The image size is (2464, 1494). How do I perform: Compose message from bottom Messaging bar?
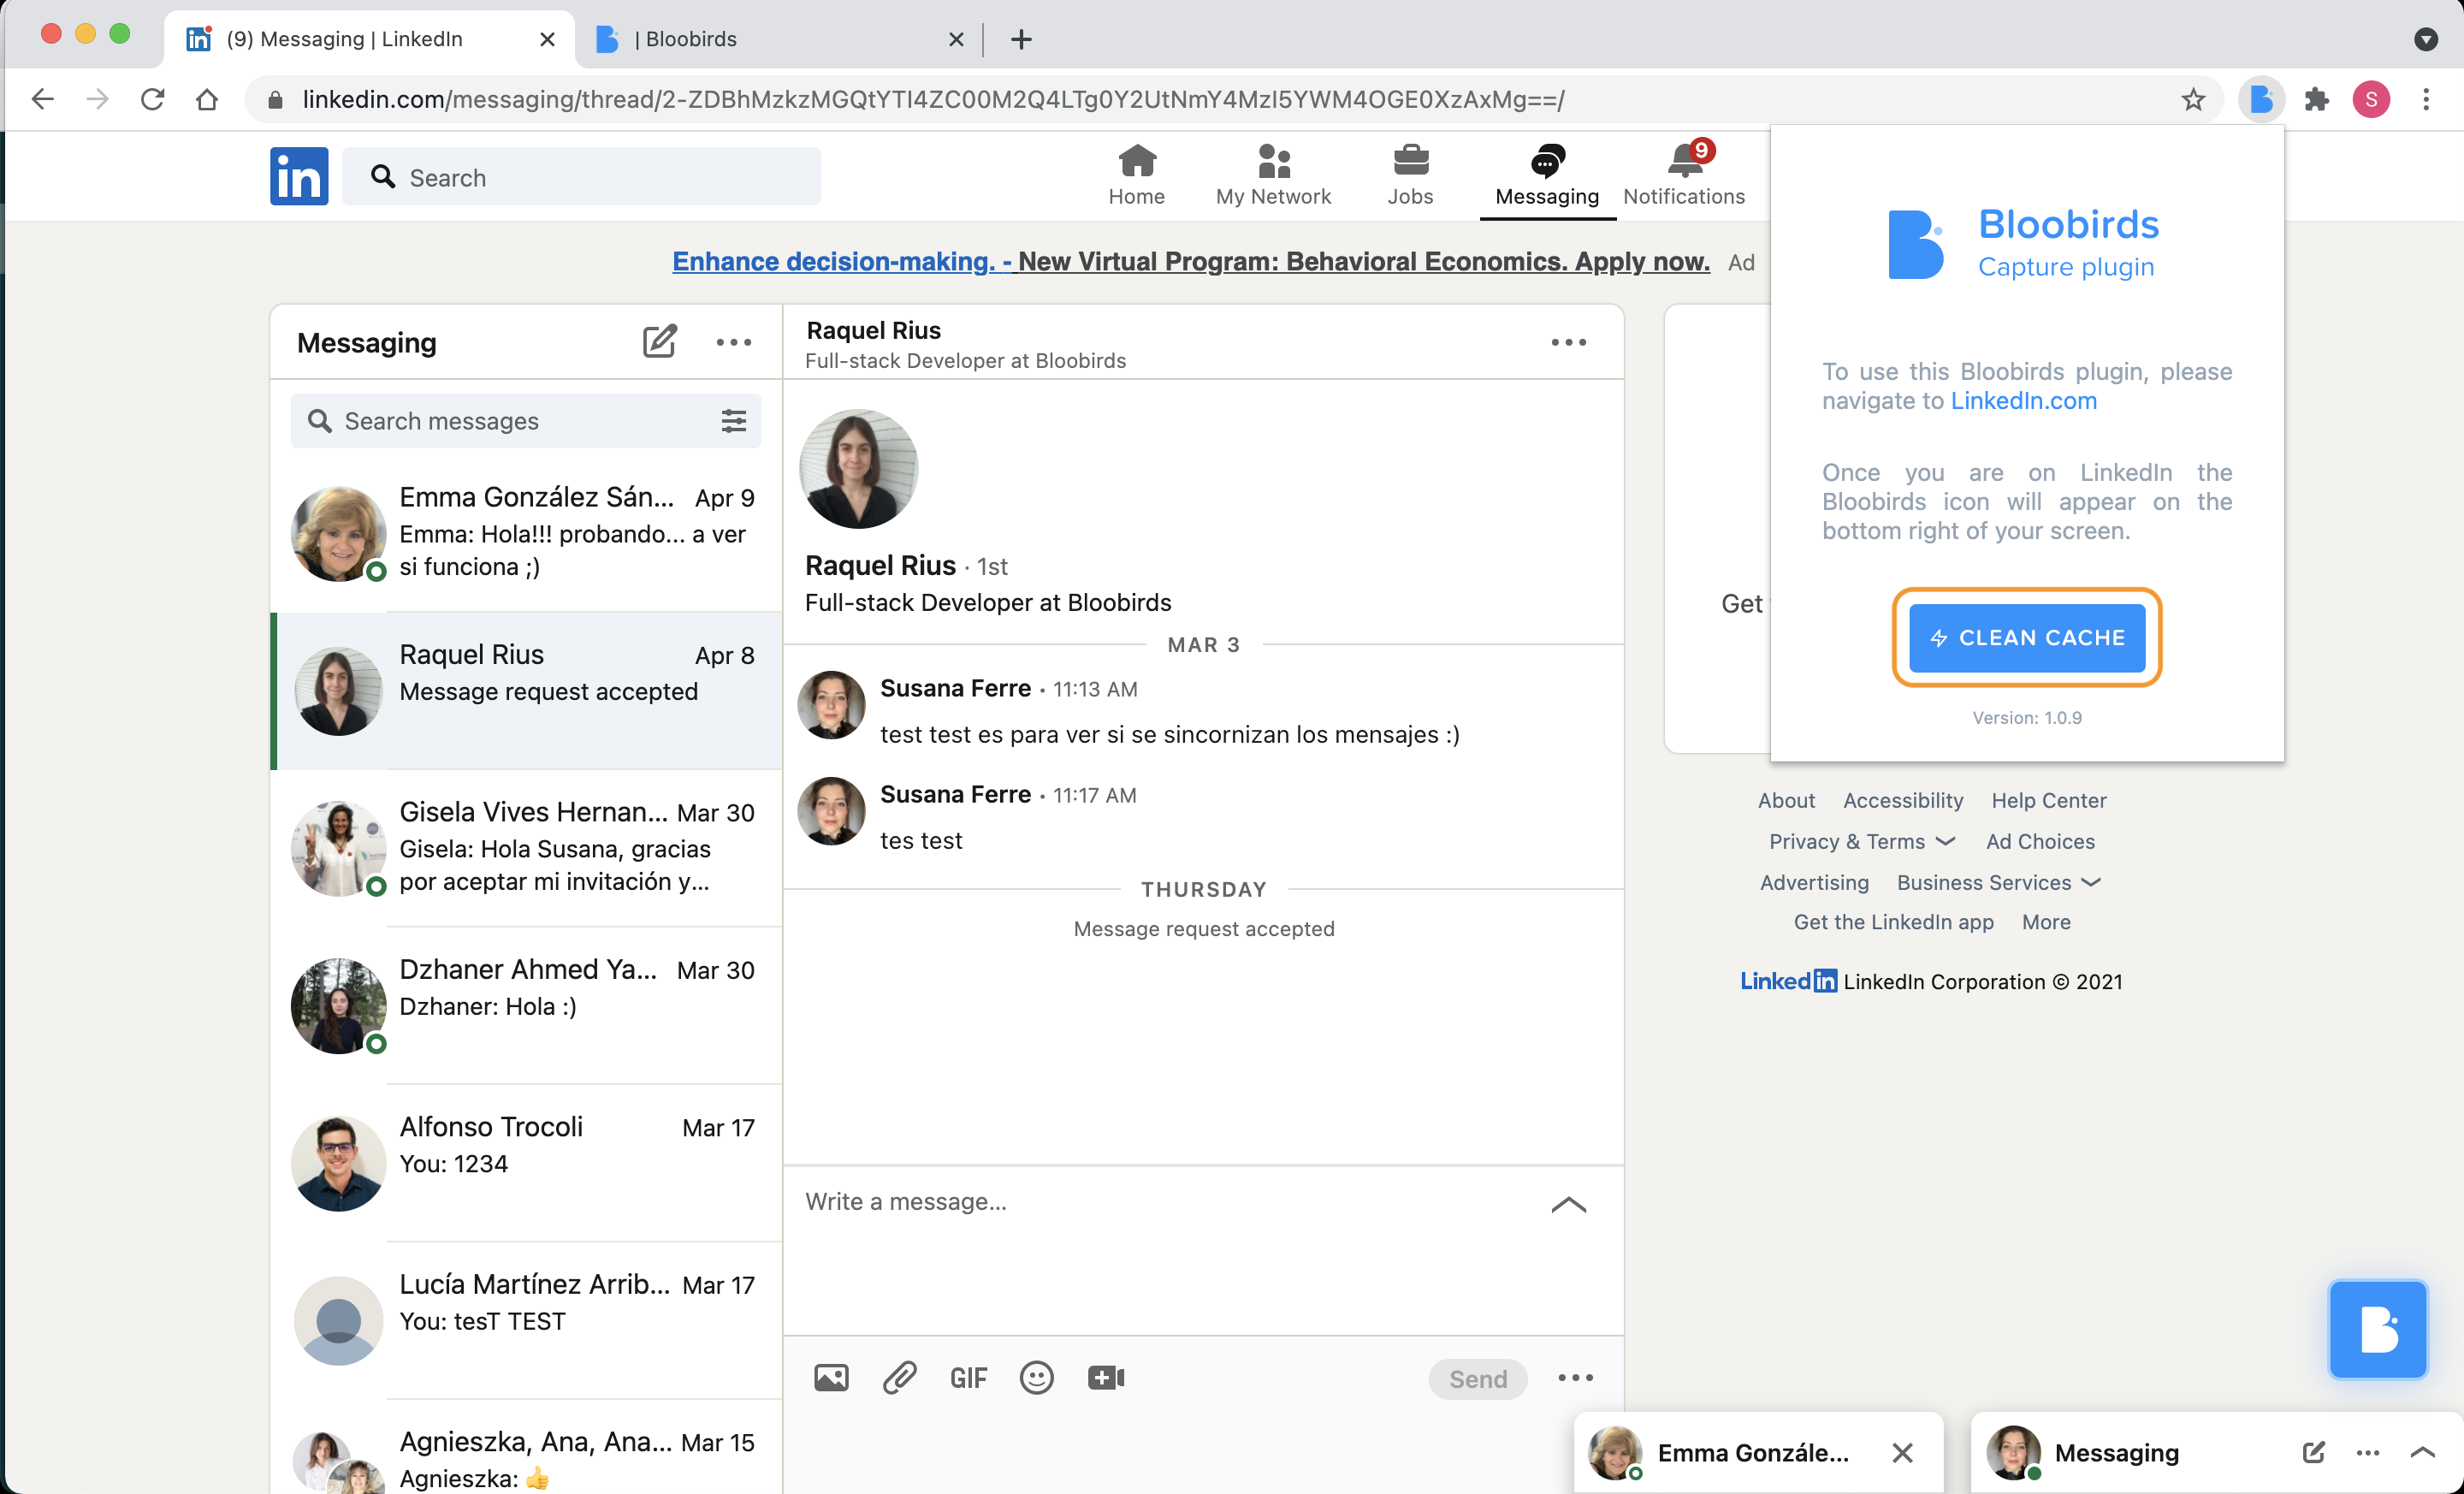(2313, 1452)
